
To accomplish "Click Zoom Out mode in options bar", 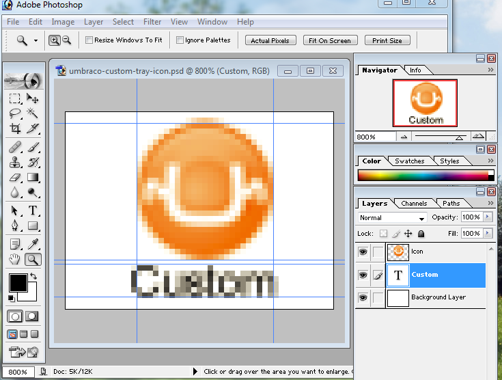I will [x=67, y=40].
